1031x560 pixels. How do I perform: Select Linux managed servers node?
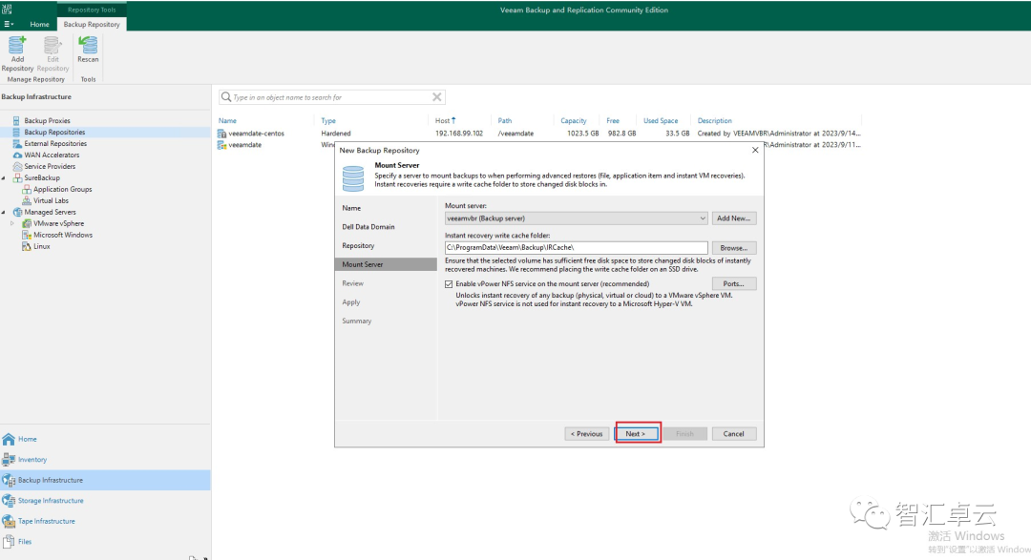41,246
